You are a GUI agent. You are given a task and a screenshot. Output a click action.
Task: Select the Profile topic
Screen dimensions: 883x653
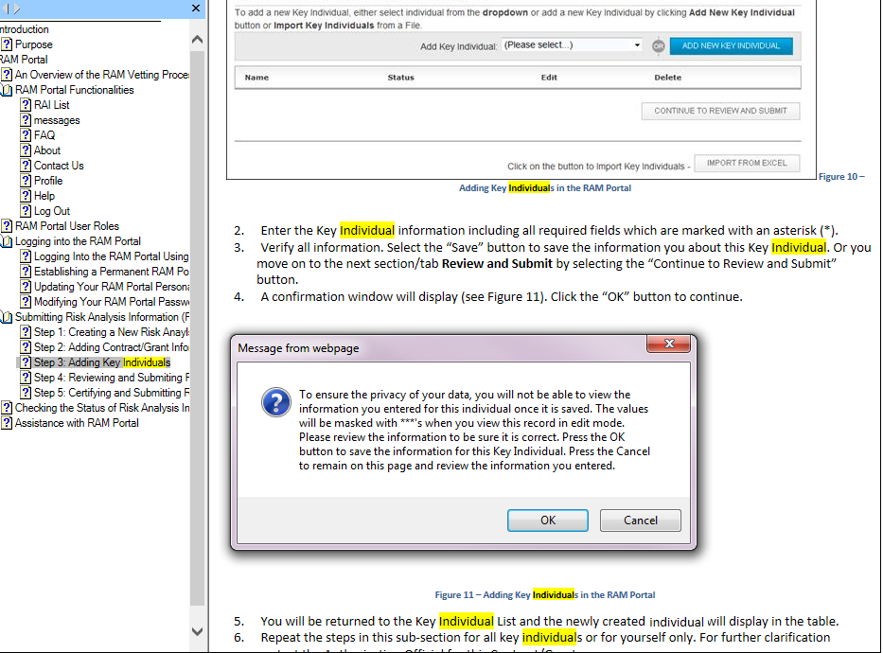pos(48,182)
